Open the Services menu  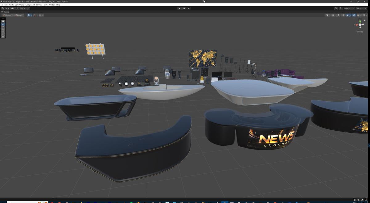(x=39, y=5)
